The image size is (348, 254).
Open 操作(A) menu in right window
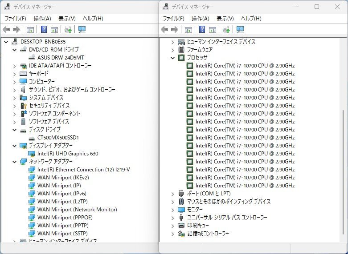[201, 19]
